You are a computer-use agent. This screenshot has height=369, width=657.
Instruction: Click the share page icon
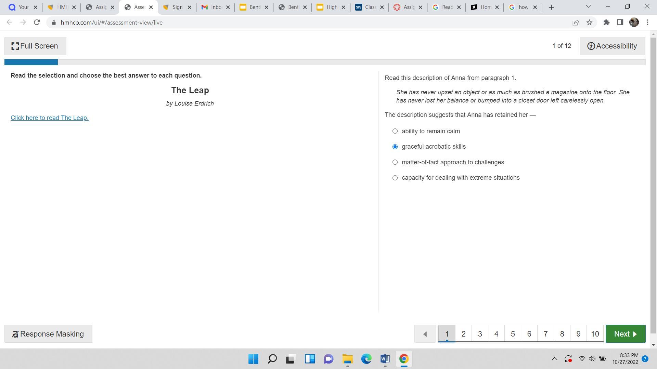pos(576,23)
